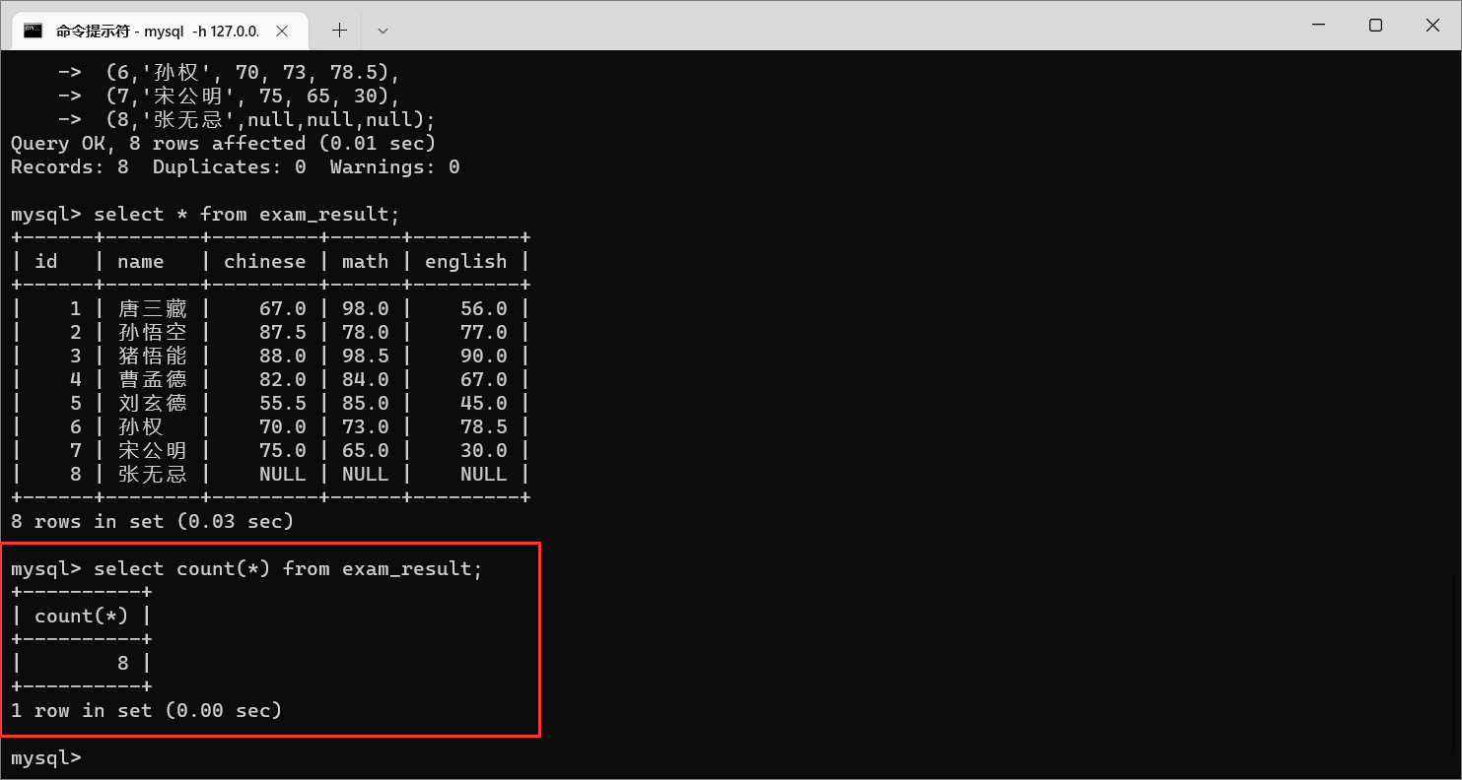
Task: Click the 'name' column header
Action: pyautogui.click(x=140, y=261)
